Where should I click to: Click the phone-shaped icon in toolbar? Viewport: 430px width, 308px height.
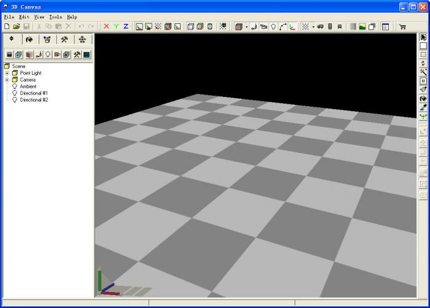330,26
